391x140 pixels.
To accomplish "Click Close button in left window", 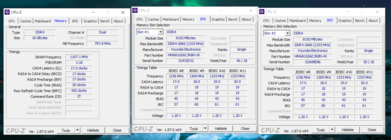I will pyautogui.click(x=117, y=130).
